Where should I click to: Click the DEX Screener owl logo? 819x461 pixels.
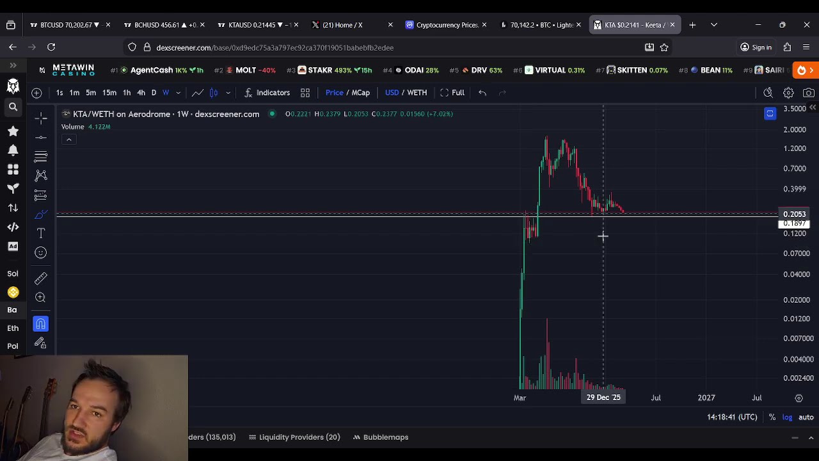coord(13,86)
